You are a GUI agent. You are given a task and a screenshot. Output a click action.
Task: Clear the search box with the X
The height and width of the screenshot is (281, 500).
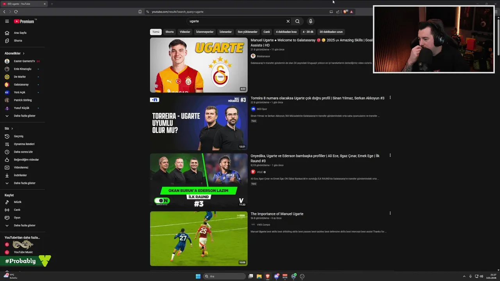(x=288, y=21)
